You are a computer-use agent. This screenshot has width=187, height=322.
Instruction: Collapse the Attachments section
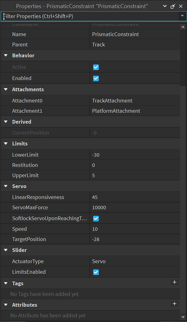coord(5,89)
